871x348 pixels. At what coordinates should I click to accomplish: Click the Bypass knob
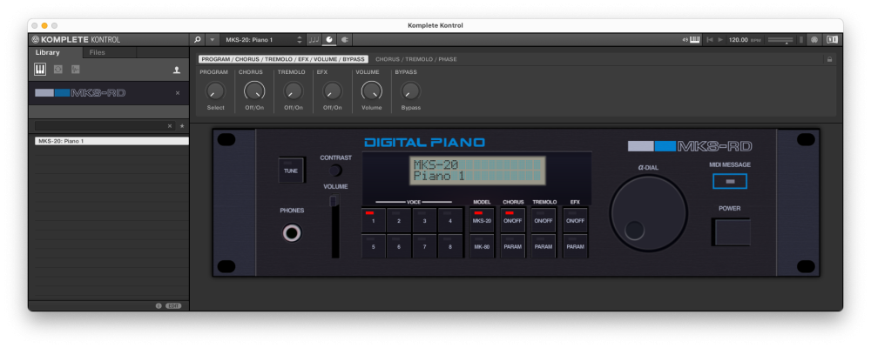(410, 91)
